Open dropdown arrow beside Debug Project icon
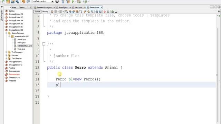 (x=82, y=1)
